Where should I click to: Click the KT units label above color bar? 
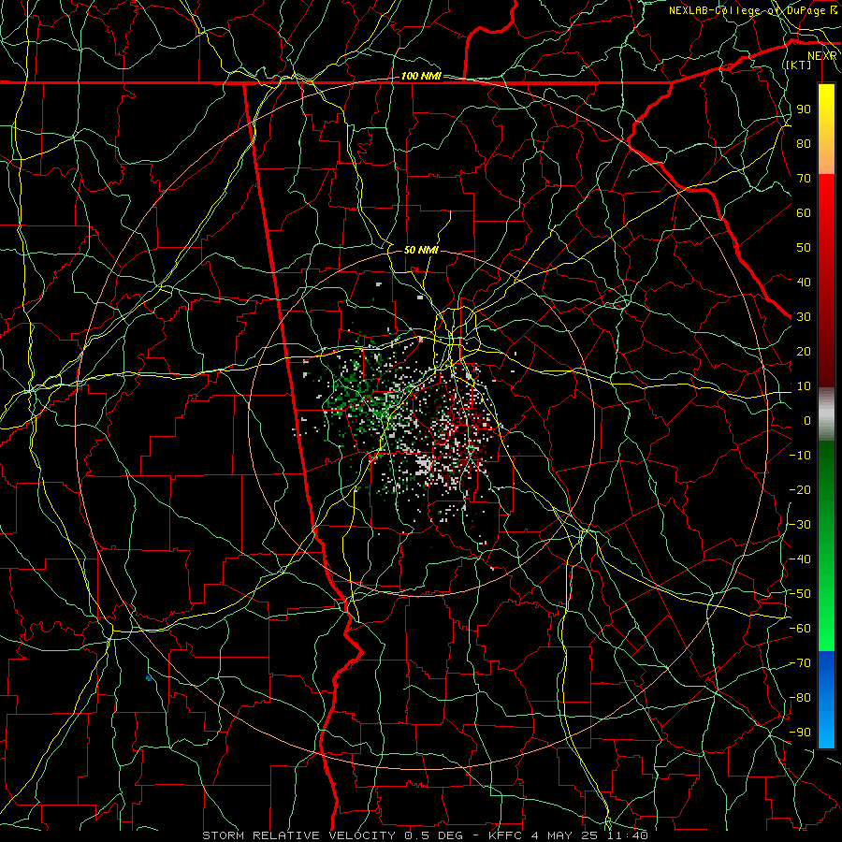point(799,65)
